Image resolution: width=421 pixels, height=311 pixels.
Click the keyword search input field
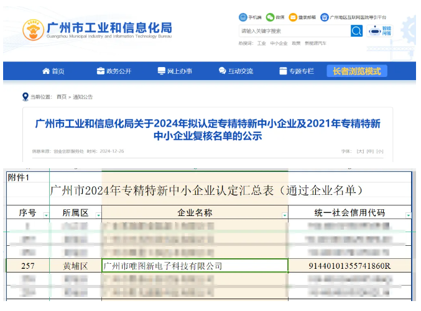294,31
